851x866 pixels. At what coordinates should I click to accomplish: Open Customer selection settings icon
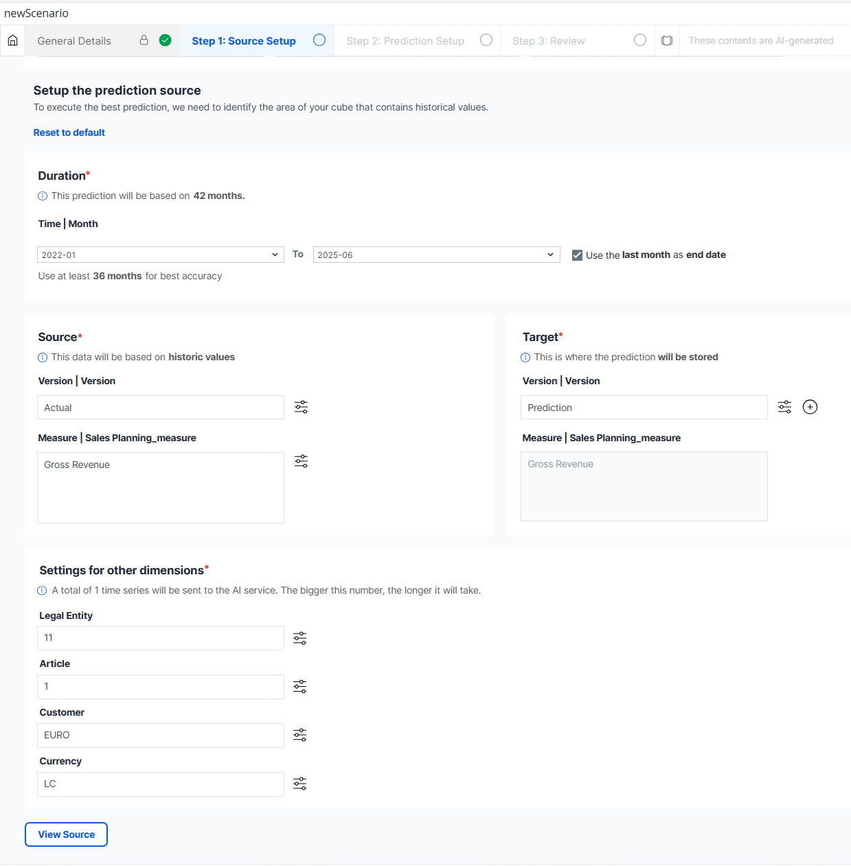299,736
